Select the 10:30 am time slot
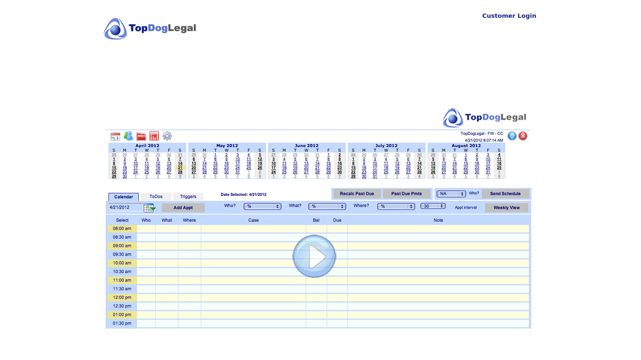641x360 pixels. pos(122,271)
